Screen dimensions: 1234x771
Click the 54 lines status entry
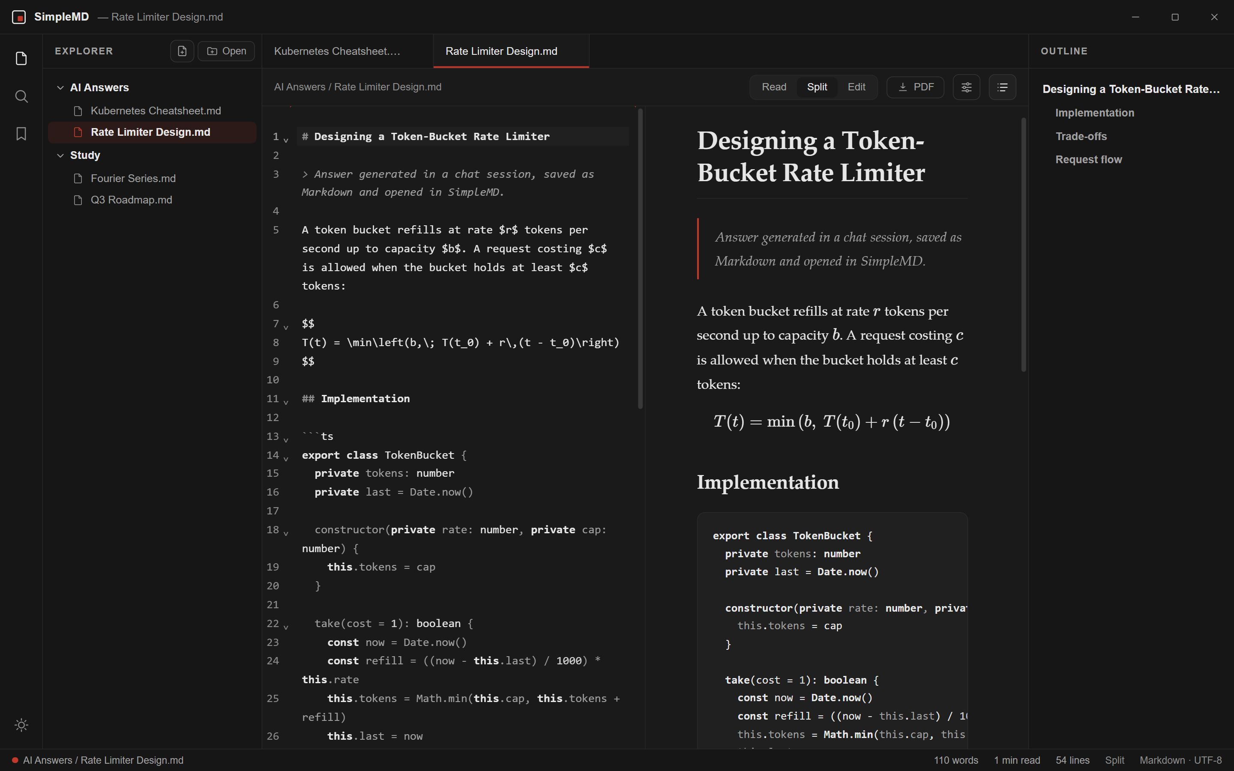tap(1072, 760)
